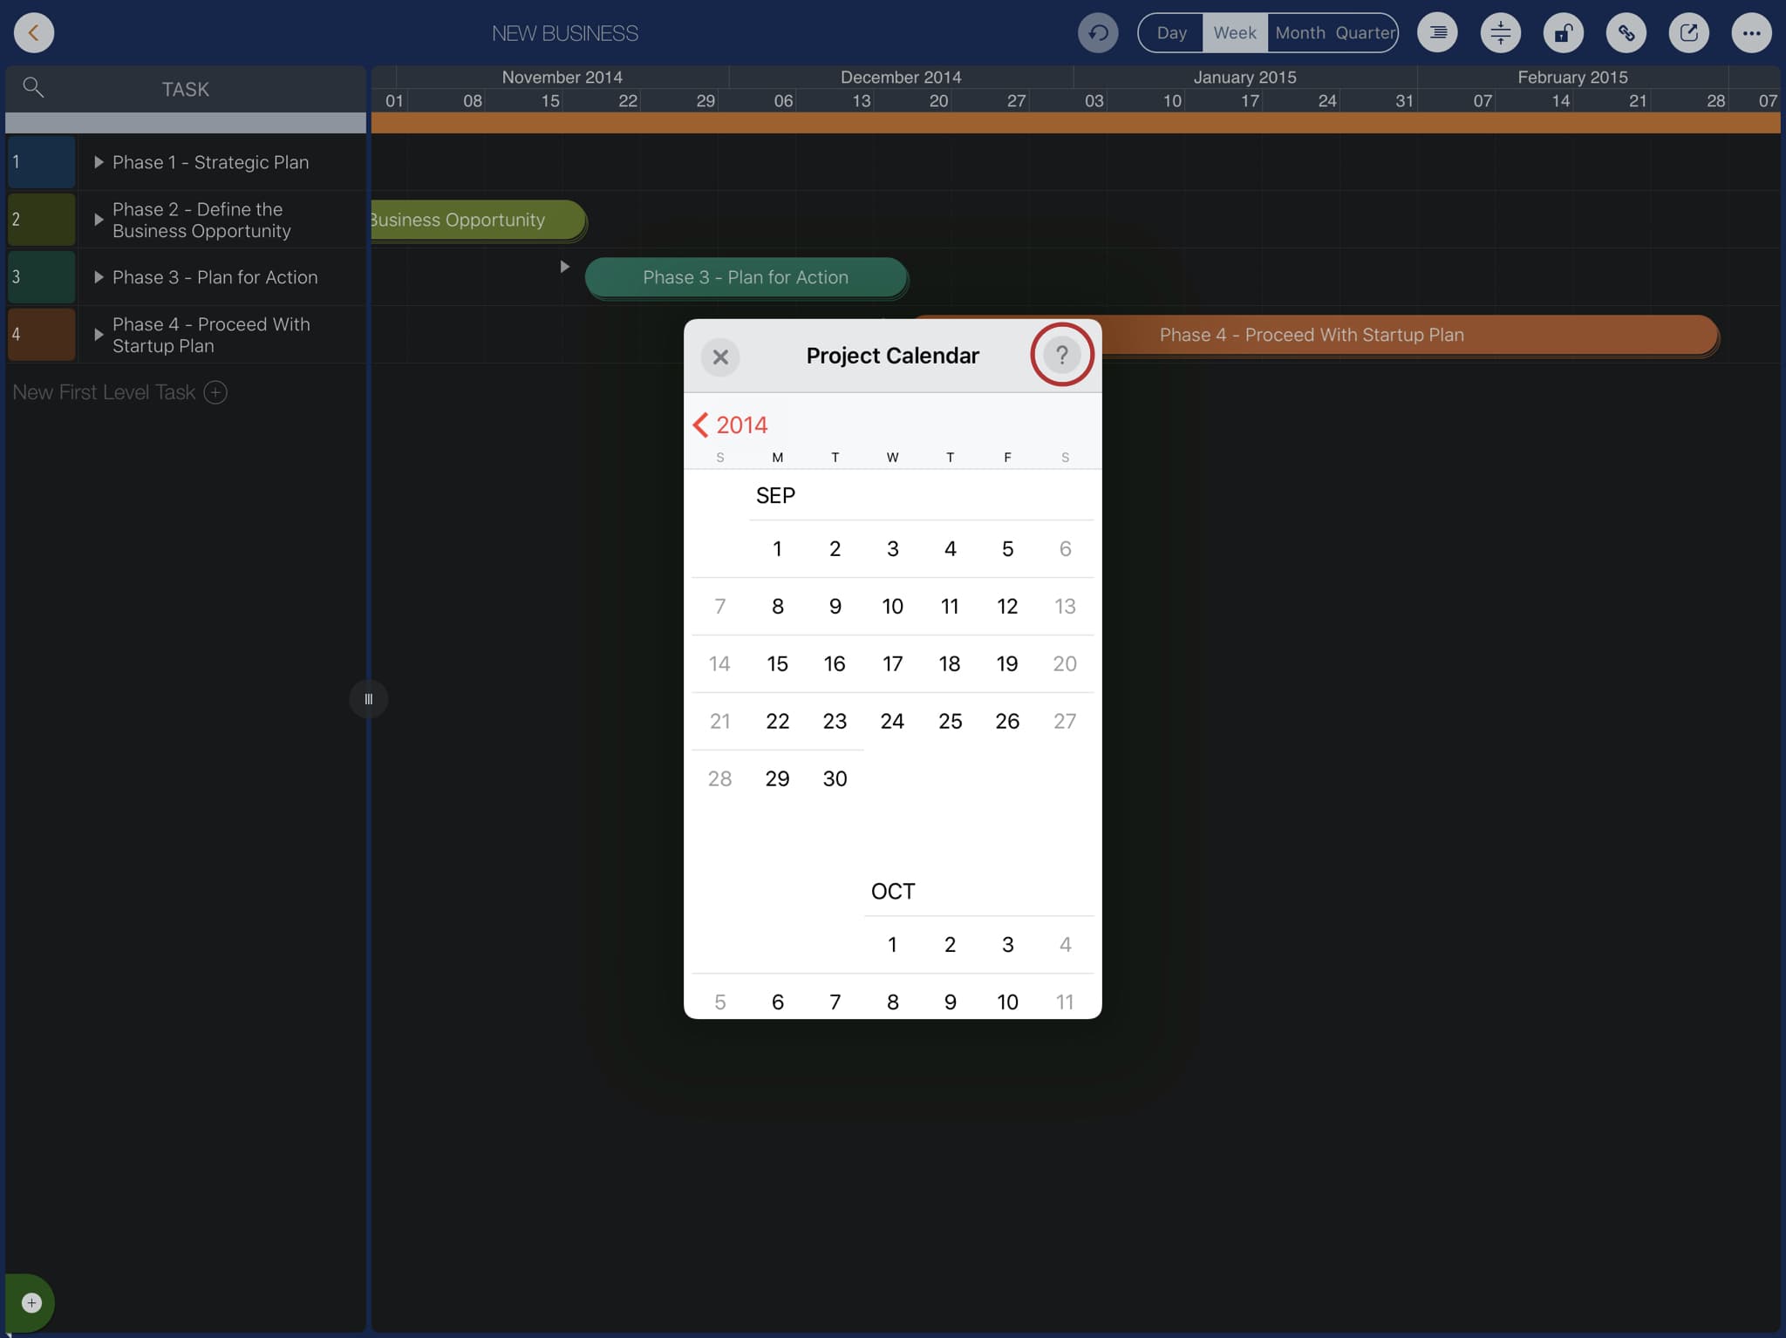
Task: Select September 17 in the calendar
Action: point(892,664)
